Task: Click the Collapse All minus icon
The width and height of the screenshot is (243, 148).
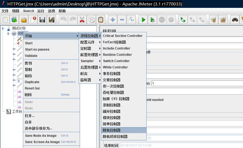Action: [x=122, y=20]
